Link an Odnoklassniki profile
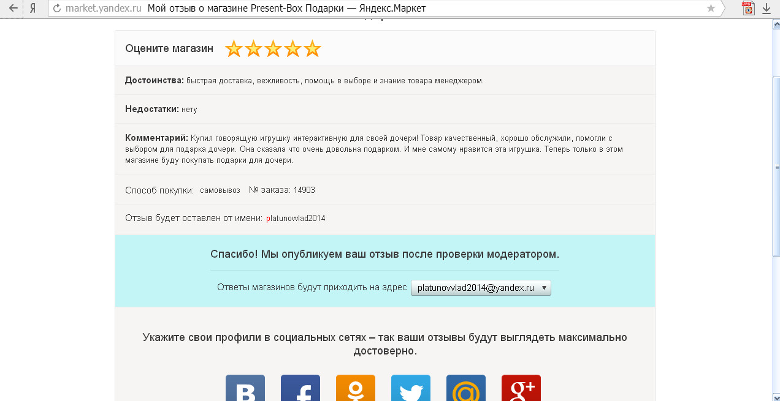The image size is (780, 401). (356, 388)
